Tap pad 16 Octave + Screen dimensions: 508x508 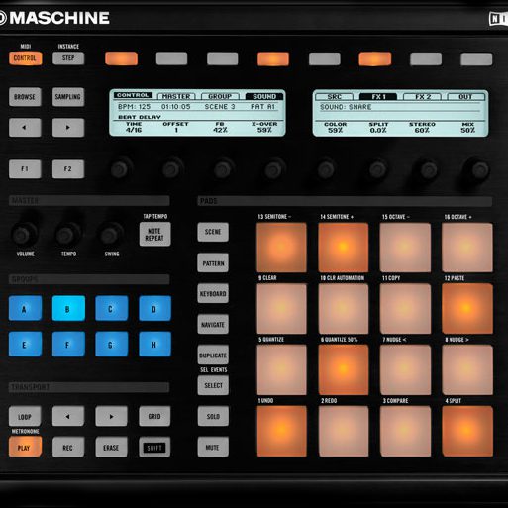pos(467,248)
